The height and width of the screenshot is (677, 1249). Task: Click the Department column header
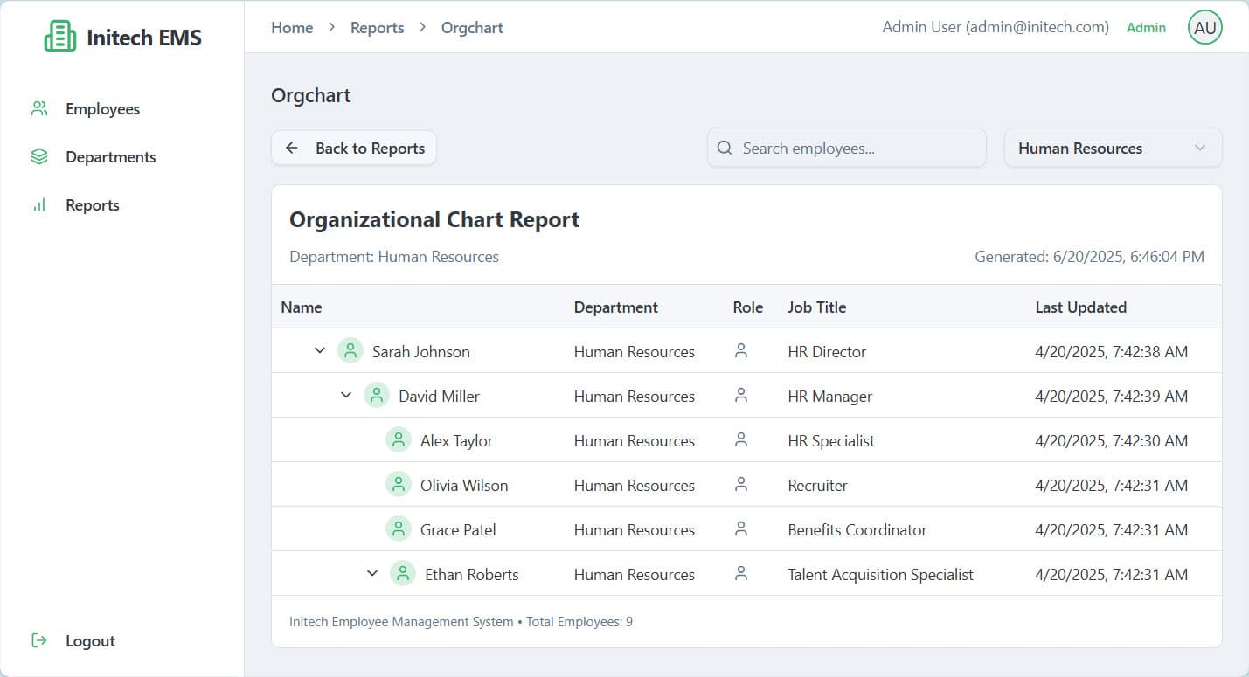coord(615,307)
